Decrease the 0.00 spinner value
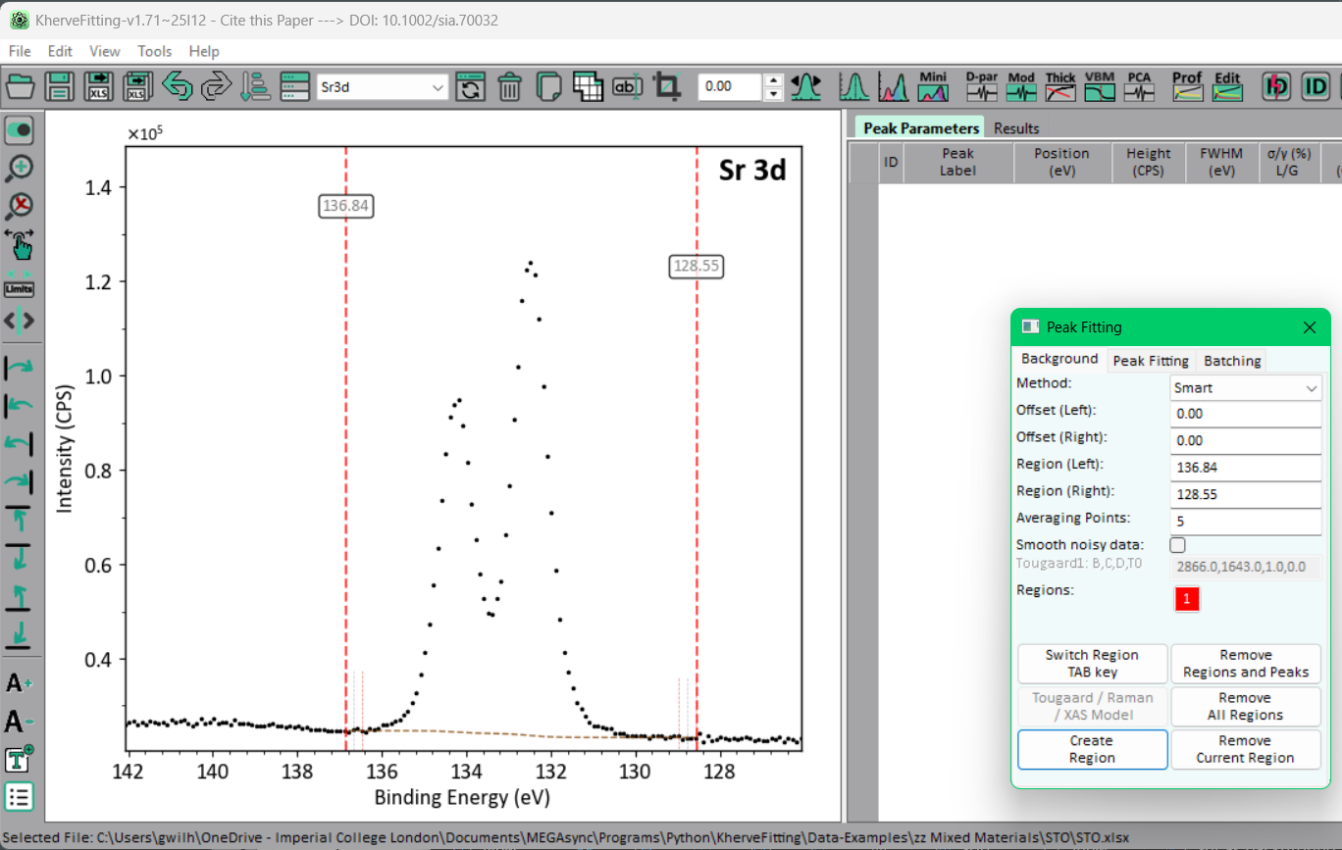The width and height of the screenshot is (1342, 850). 774,94
